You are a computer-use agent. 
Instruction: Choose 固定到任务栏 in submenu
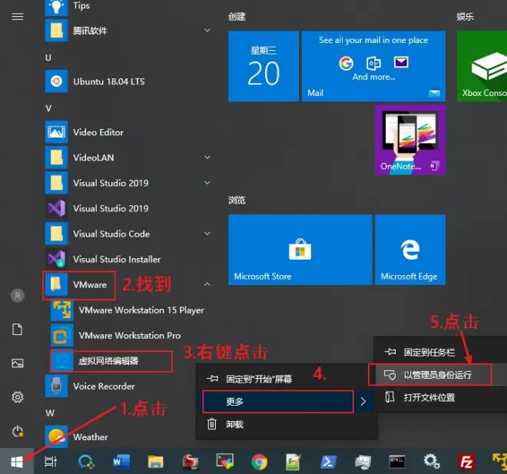click(x=439, y=352)
